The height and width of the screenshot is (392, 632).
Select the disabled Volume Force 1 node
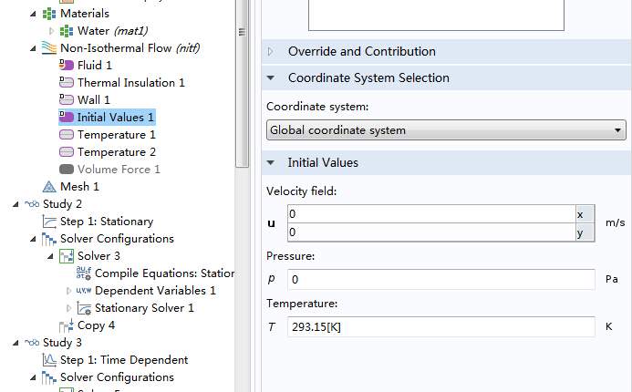pyautogui.click(x=119, y=170)
